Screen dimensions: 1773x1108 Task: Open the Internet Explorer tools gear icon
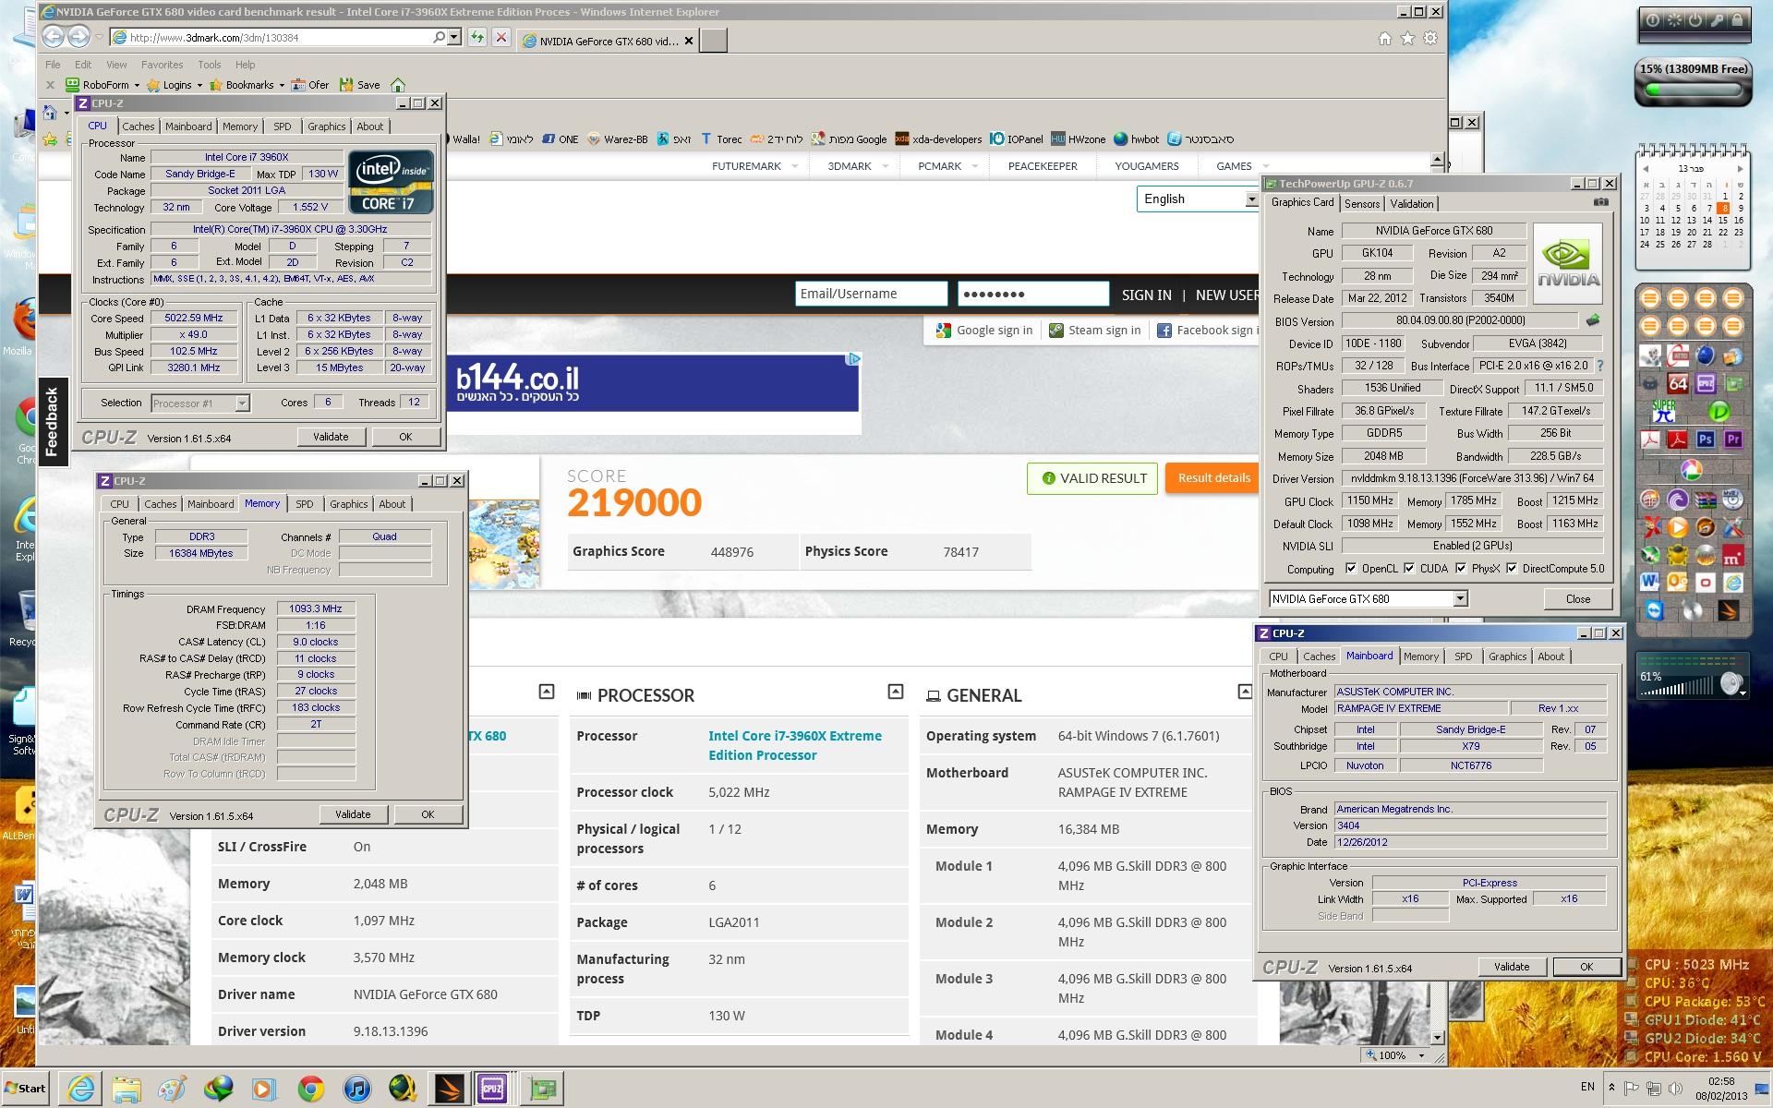click(x=1430, y=39)
